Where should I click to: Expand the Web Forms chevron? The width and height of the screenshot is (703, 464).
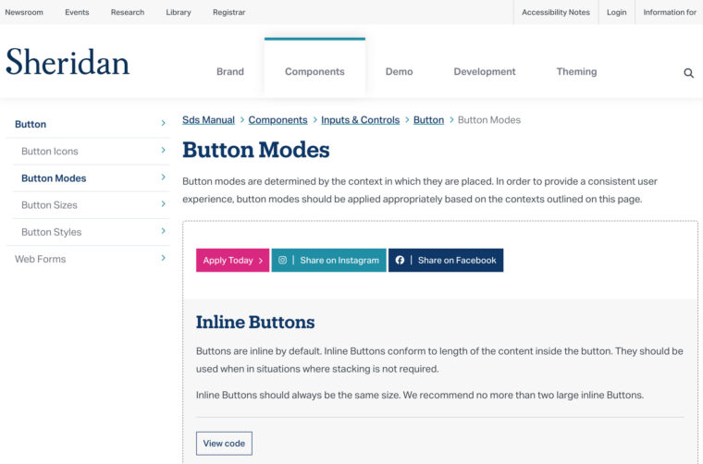click(x=163, y=258)
